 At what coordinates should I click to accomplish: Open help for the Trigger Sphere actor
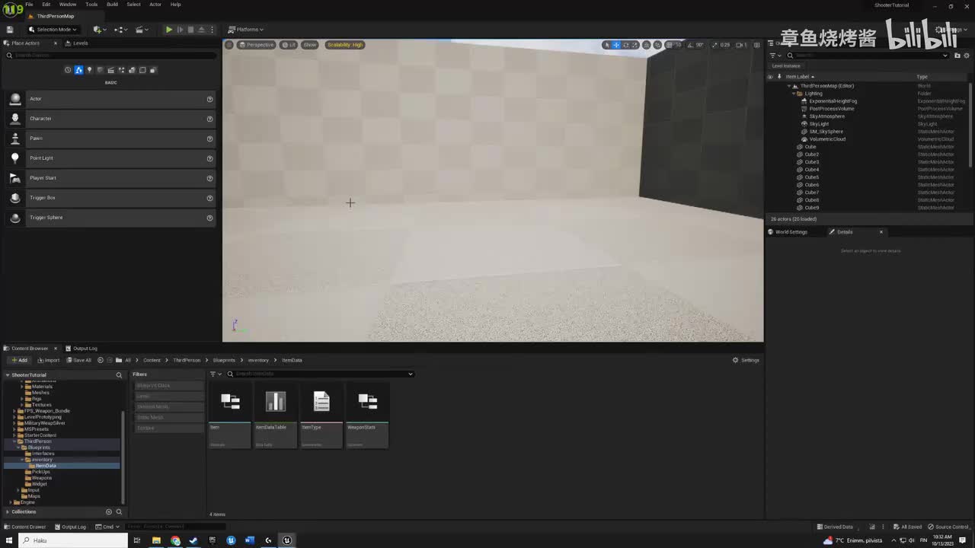tap(209, 218)
